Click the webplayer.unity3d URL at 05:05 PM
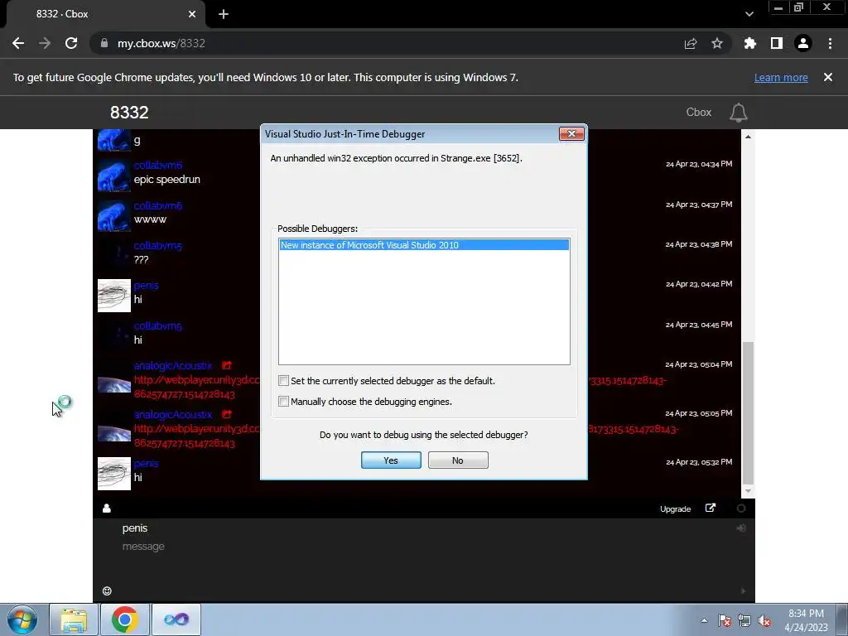Viewport: 848px width, 636px height. pyautogui.click(x=197, y=428)
